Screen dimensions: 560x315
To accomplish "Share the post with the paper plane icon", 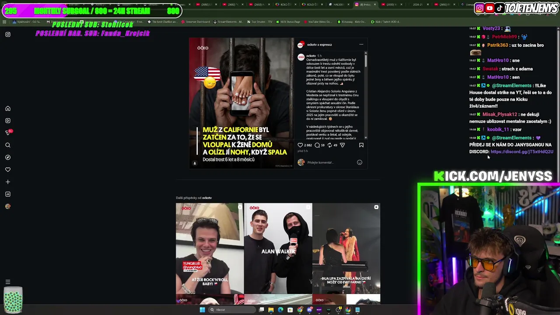I will 342,145.
